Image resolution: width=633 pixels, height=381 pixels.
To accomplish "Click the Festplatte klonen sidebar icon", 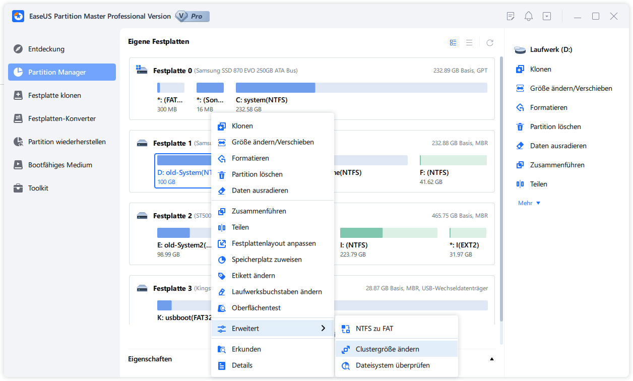I will tap(18, 95).
